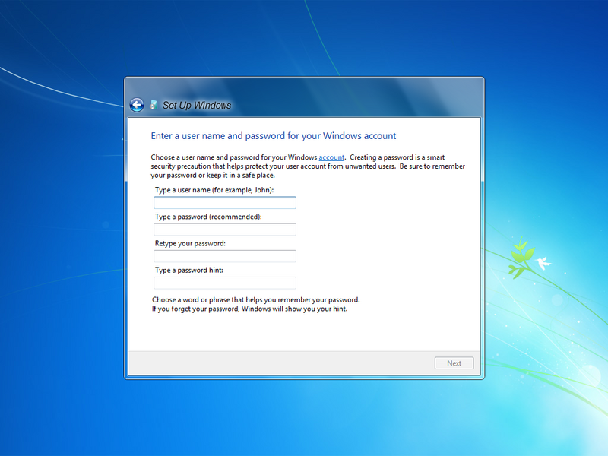The width and height of the screenshot is (608, 456).
Task: Click text 'If you forget your password'
Action: tap(196, 309)
